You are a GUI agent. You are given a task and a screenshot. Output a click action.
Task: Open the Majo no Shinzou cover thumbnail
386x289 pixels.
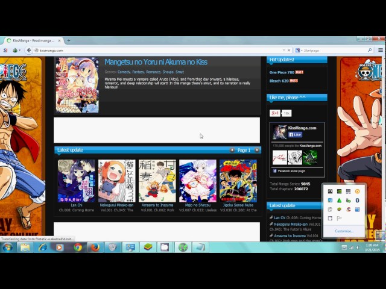point(198,181)
